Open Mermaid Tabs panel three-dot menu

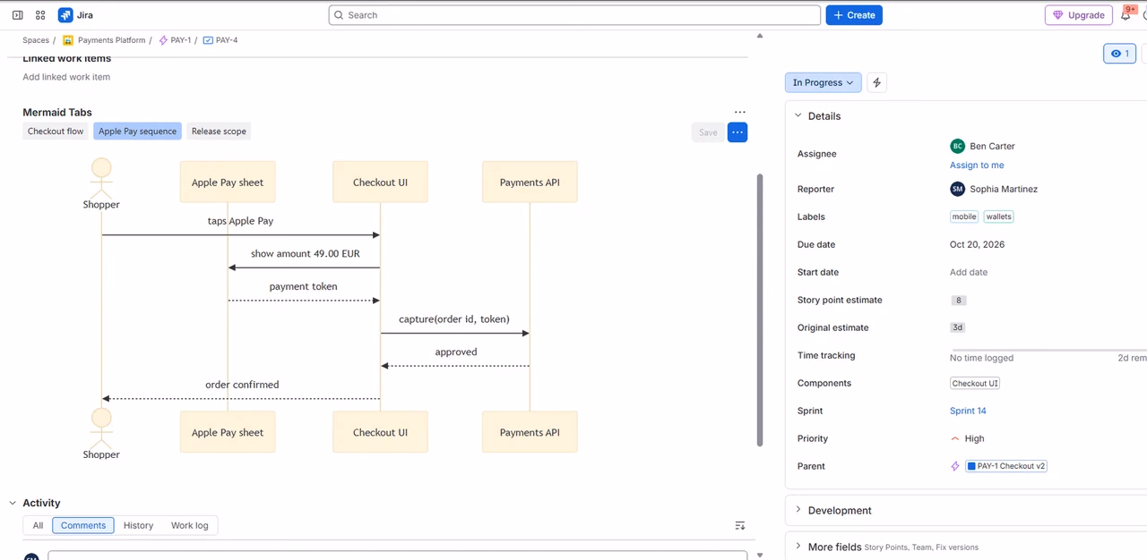click(x=739, y=113)
